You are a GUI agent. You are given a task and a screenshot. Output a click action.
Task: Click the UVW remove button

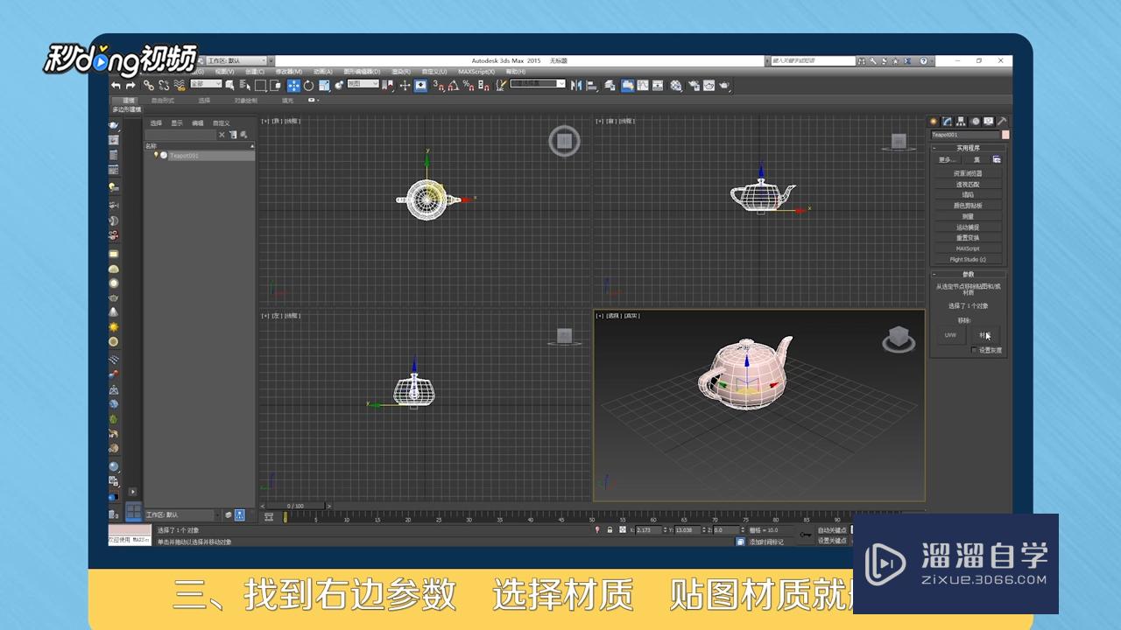tap(950, 335)
